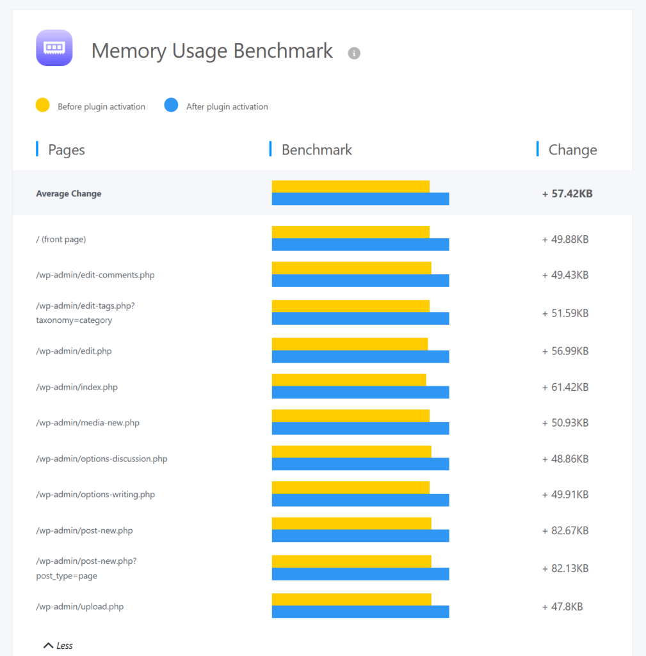This screenshot has width=646, height=656.
Task: Collapse the list with the Less chevron
Action: [x=58, y=645]
